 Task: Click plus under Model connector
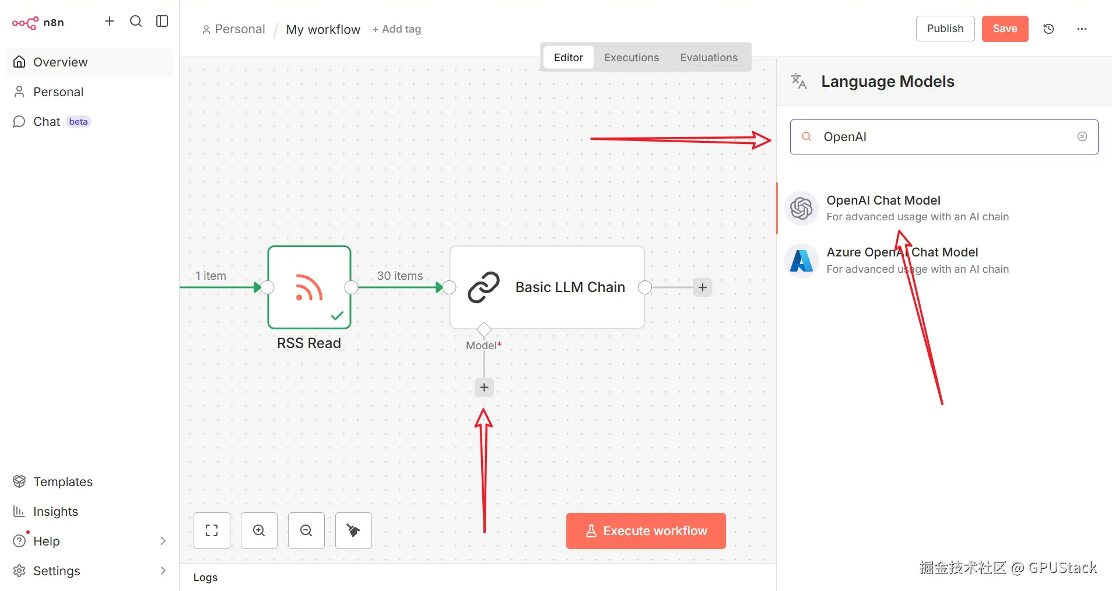(484, 387)
